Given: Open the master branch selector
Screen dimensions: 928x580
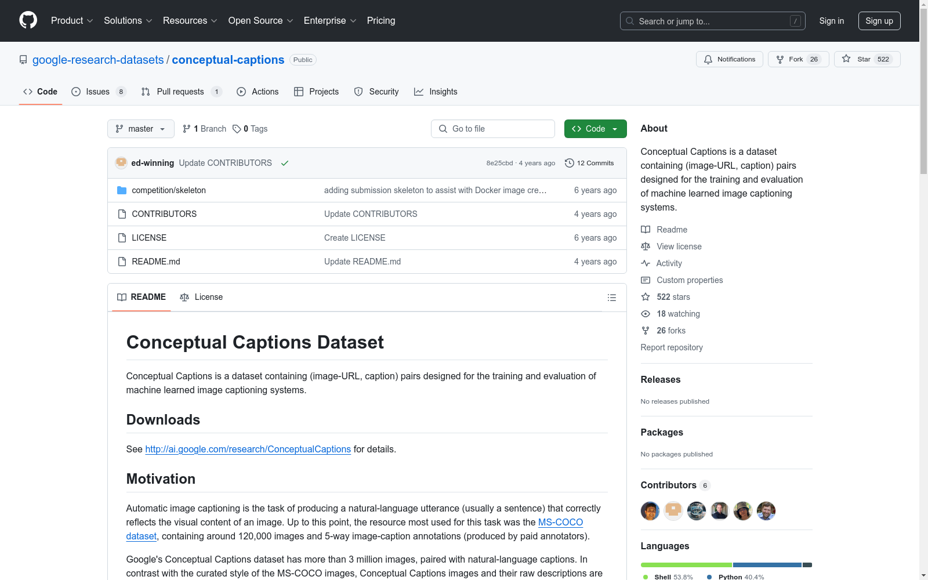Looking at the screenshot, I should point(141,129).
